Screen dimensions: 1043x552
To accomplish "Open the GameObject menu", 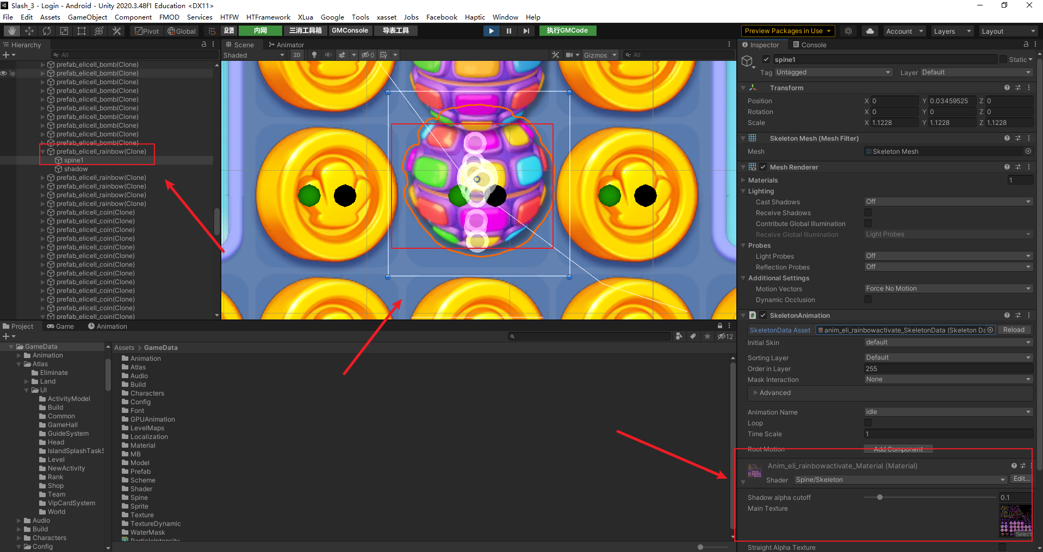I will (88, 17).
